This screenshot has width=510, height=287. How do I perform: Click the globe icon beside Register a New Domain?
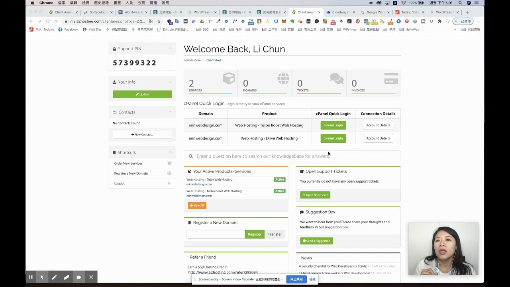click(169, 173)
